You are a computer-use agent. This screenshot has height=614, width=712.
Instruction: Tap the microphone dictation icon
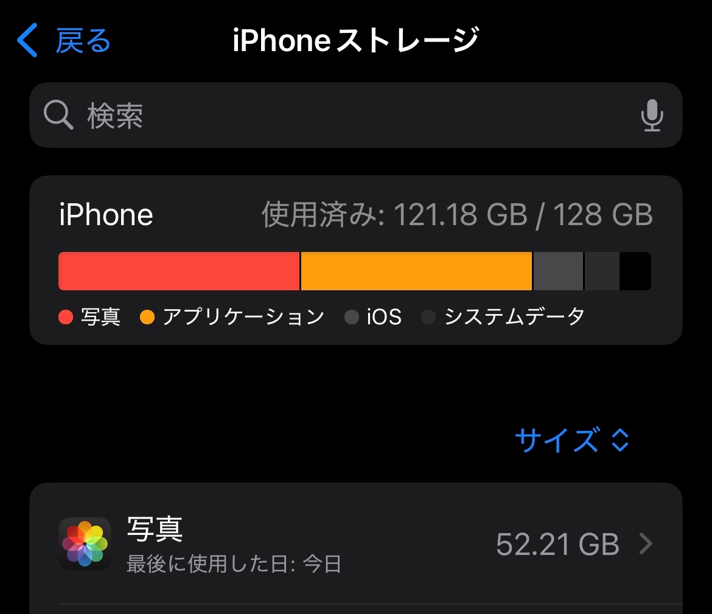point(652,116)
